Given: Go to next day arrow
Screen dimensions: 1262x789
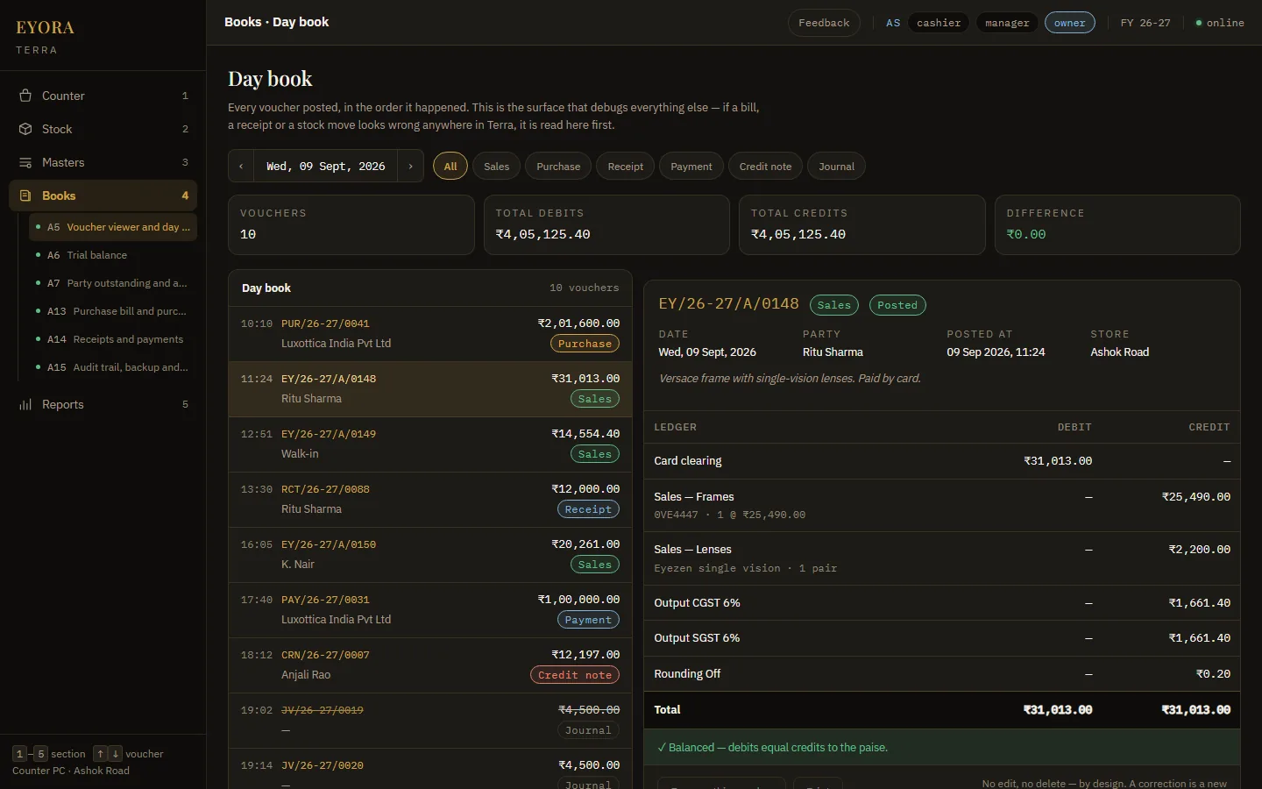Looking at the screenshot, I should pyautogui.click(x=410, y=166).
